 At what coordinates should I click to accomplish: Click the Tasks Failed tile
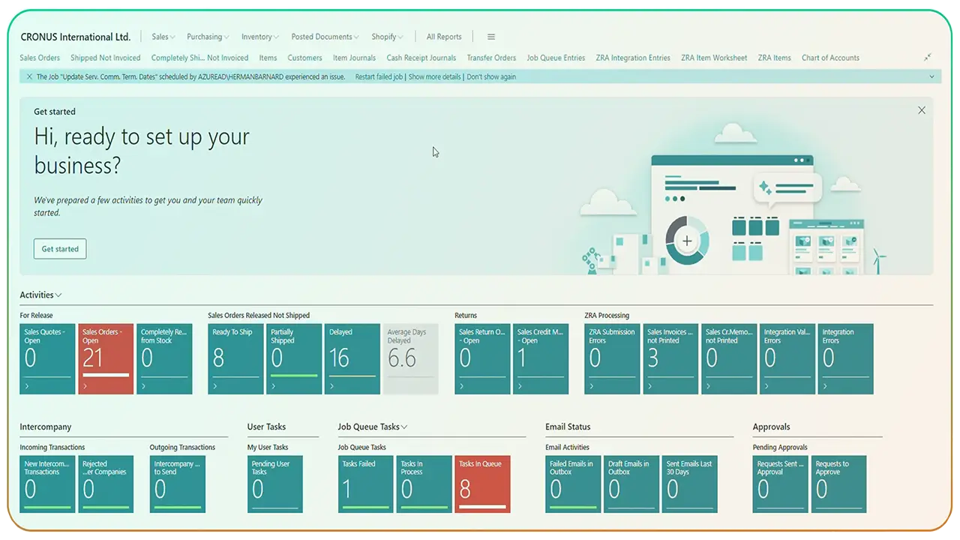[x=365, y=484]
